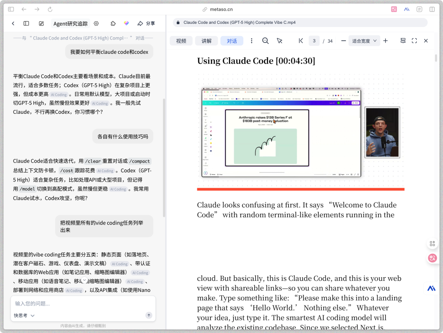Screen dimensions: 443x333
Task: Print the PDF document
Action: [x=403, y=41]
